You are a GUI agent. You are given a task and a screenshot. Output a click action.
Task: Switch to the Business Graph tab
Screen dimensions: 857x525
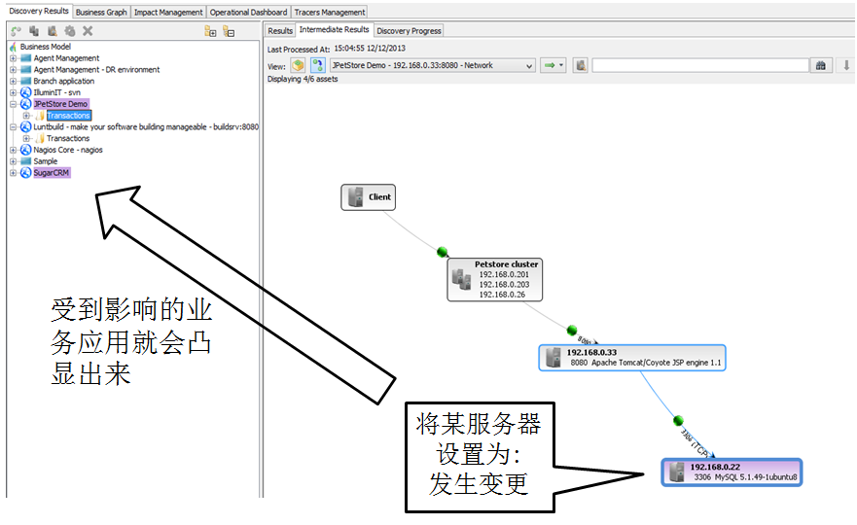[101, 13]
